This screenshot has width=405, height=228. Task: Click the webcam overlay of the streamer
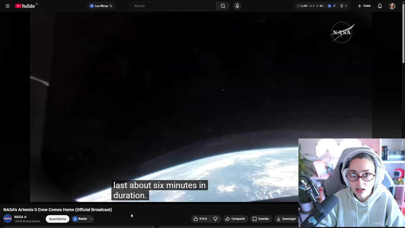352,183
